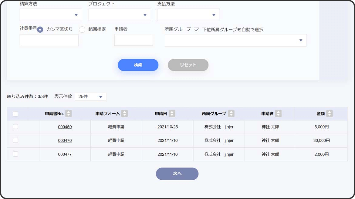Select the 範囲指定 radio option
The image size is (355, 199).
pos(82,30)
